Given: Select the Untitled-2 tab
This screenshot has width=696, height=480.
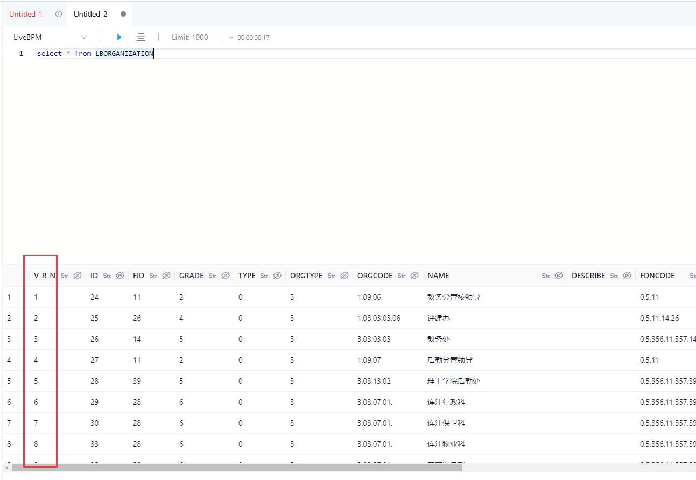Looking at the screenshot, I should [90, 14].
